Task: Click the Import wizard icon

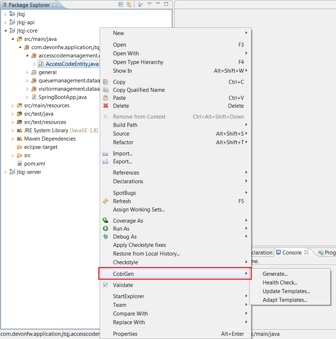Action: click(106, 153)
